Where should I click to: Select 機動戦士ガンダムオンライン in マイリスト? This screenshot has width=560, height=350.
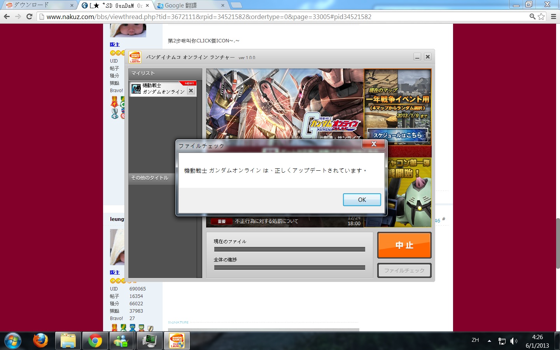click(163, 89)
